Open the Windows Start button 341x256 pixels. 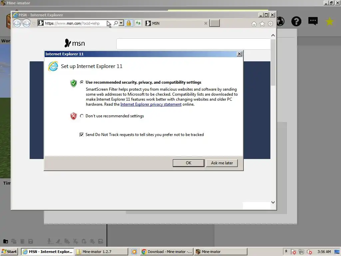pos(9,252)
